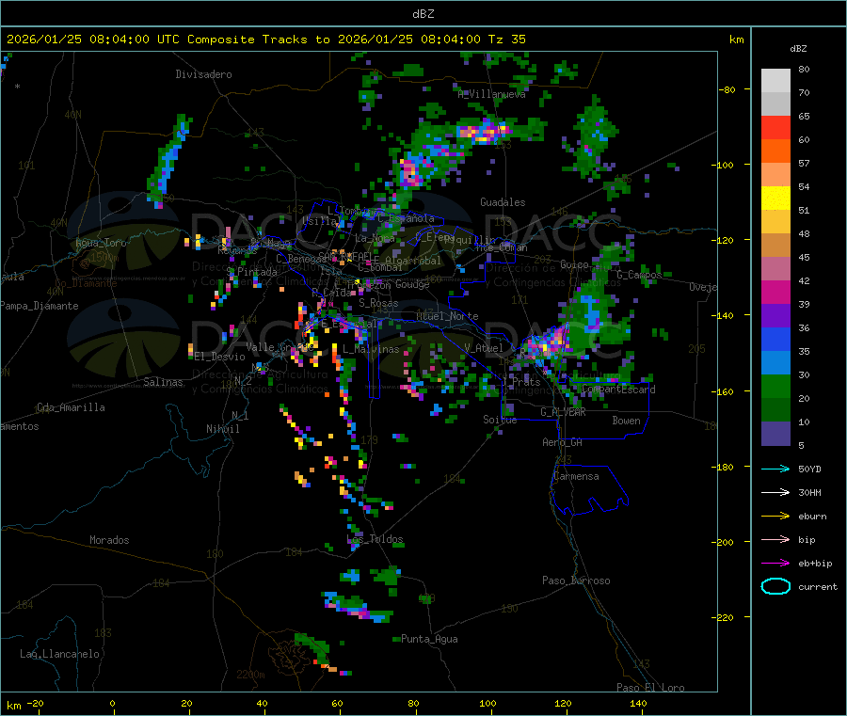Click the 'A_Villanueva' map label

[x=491, y=94]
